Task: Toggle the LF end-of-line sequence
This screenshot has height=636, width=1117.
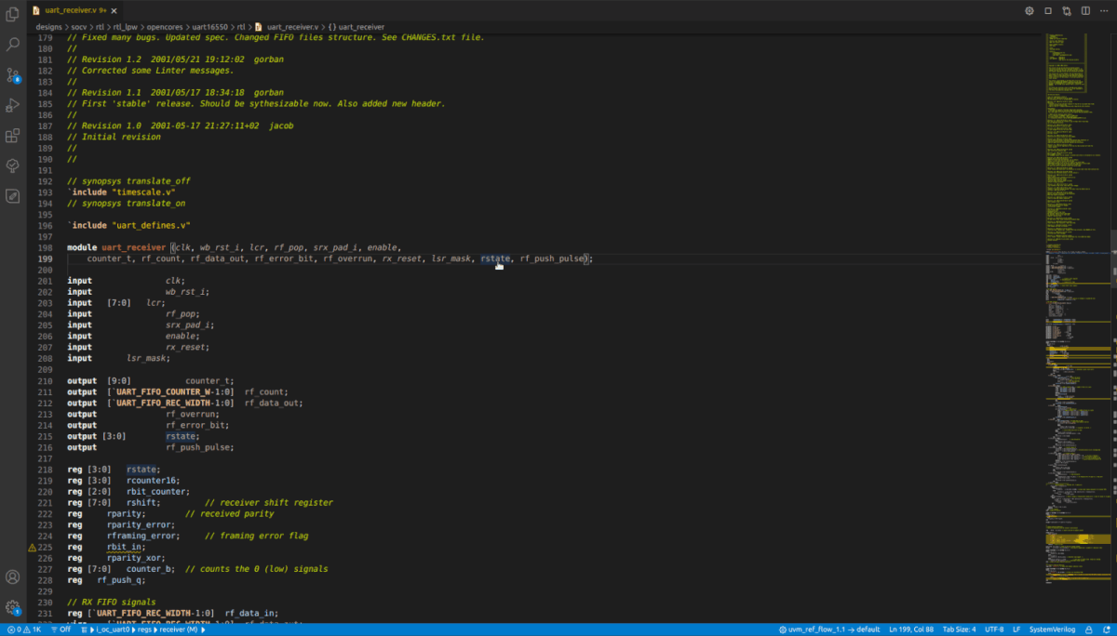Action: (1018, 629)
